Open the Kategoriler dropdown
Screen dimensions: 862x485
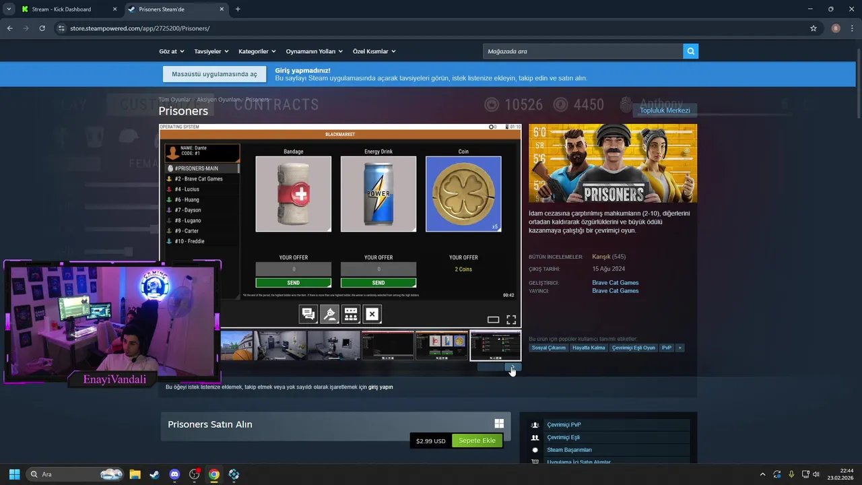click(257, 51)
